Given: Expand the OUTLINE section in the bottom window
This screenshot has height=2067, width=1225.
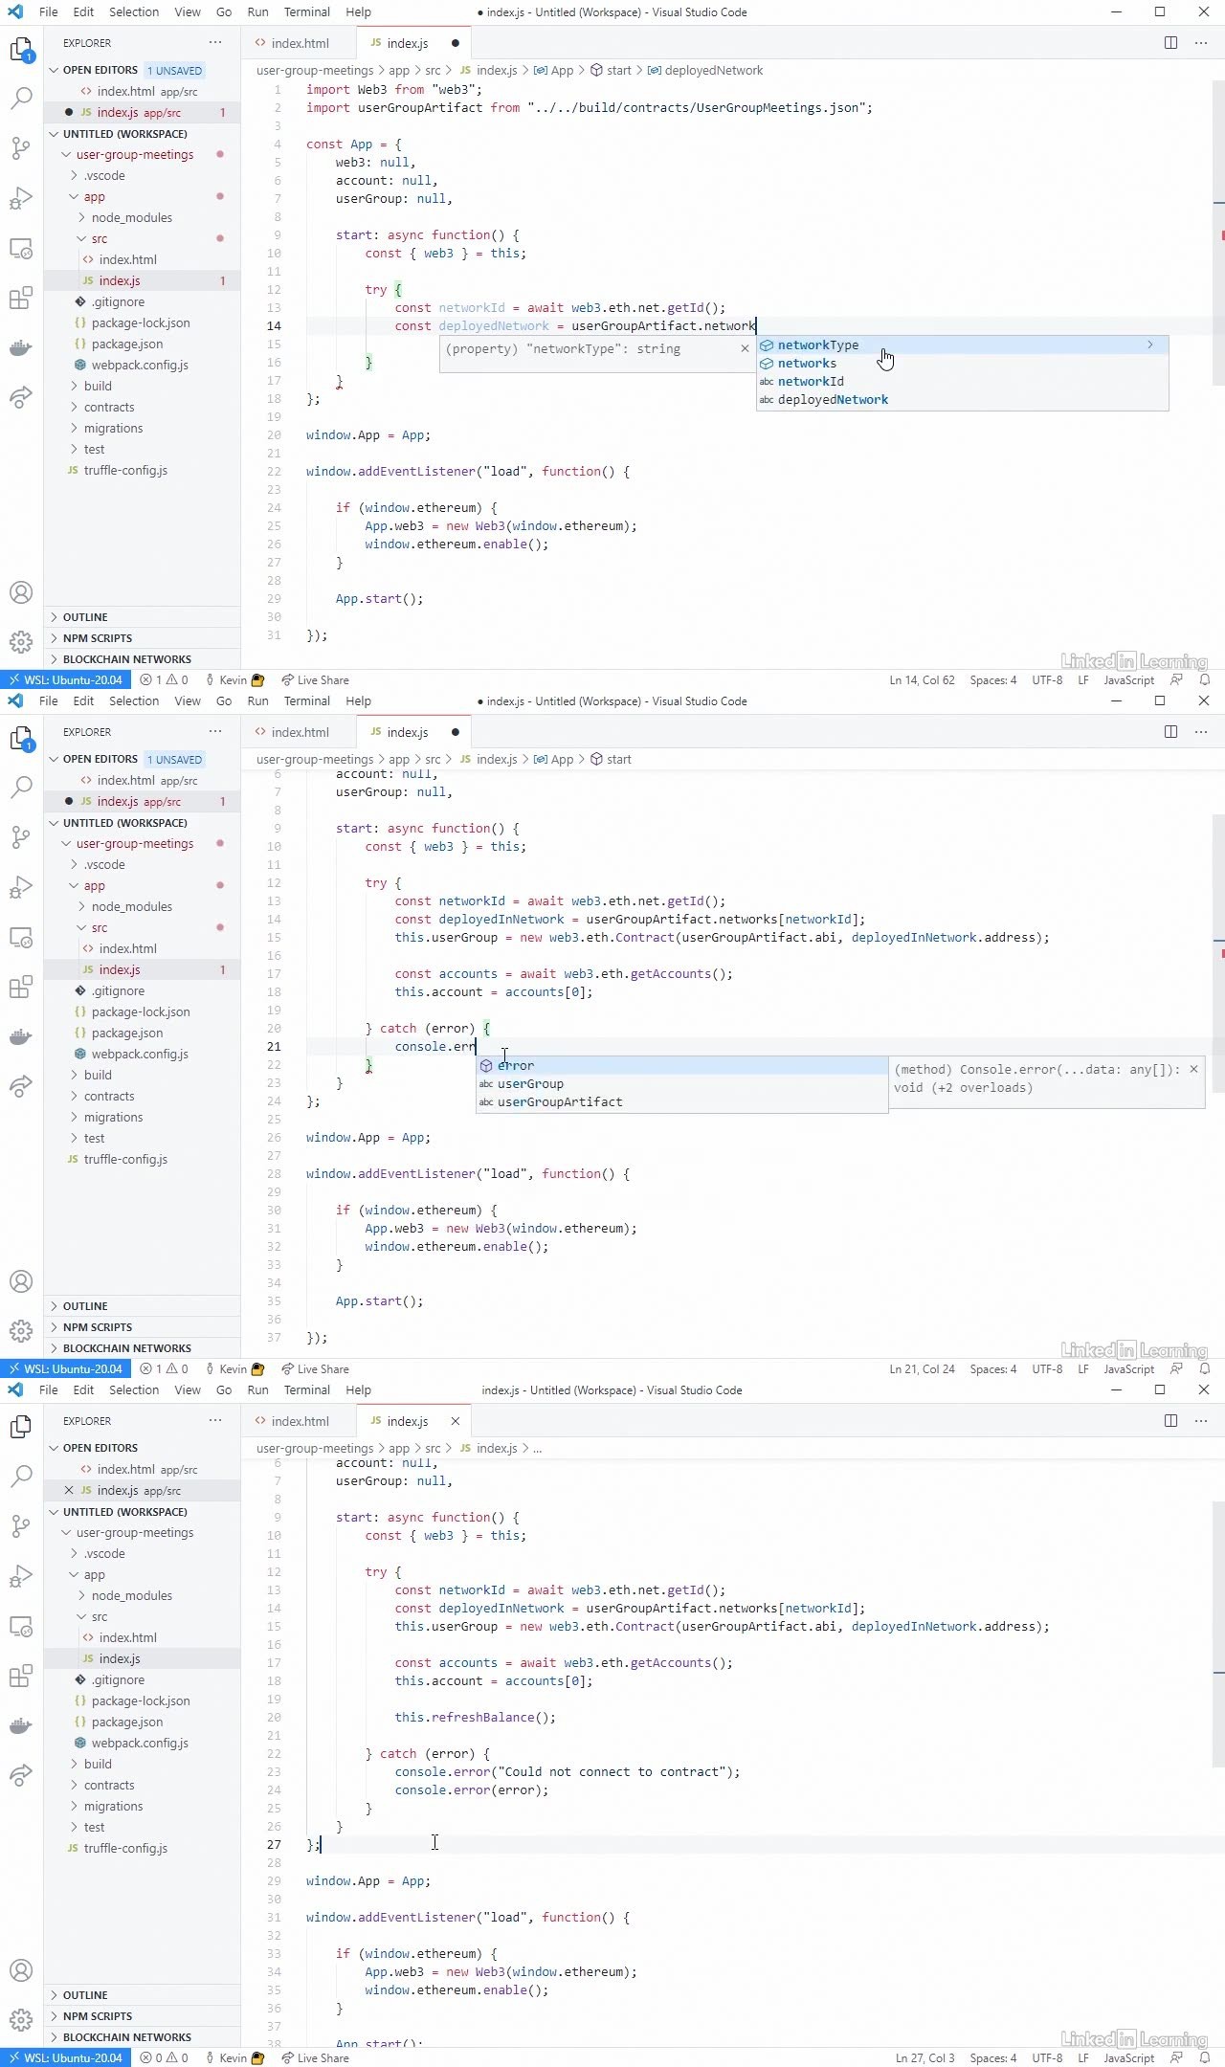Looking at the screenshot, I should [85, 1995].
